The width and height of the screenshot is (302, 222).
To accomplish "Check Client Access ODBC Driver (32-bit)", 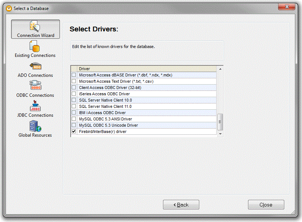I will pos(74,88).
